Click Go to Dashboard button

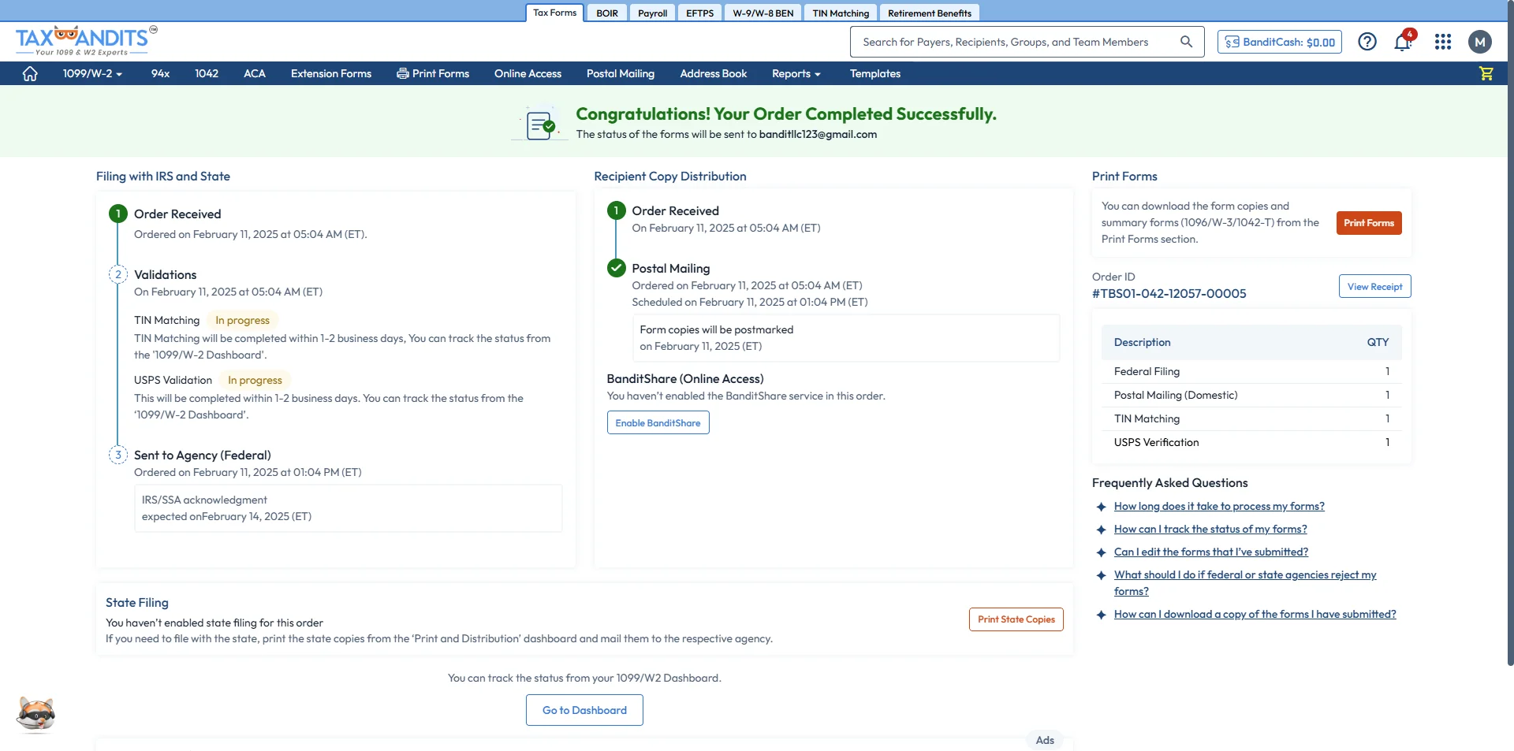pos(584,710)
